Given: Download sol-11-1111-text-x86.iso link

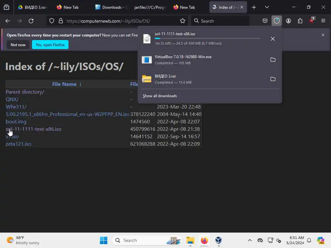Looking at the screenshot, I should click(34, 129).
